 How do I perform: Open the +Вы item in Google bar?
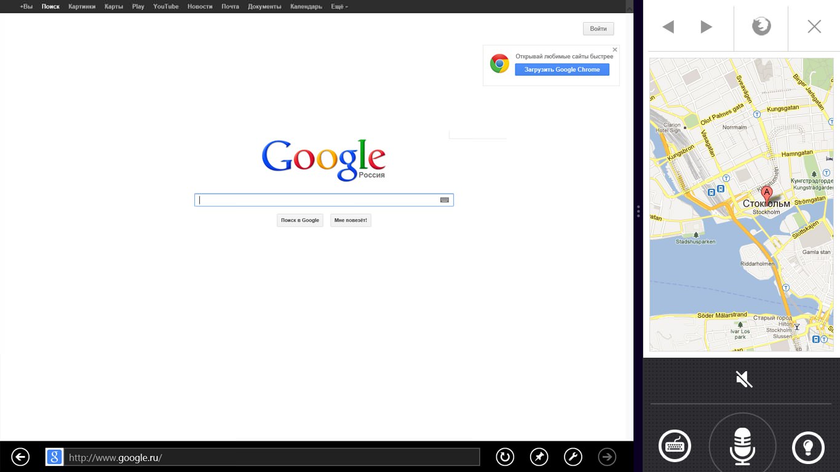click(x=26, y=6)
